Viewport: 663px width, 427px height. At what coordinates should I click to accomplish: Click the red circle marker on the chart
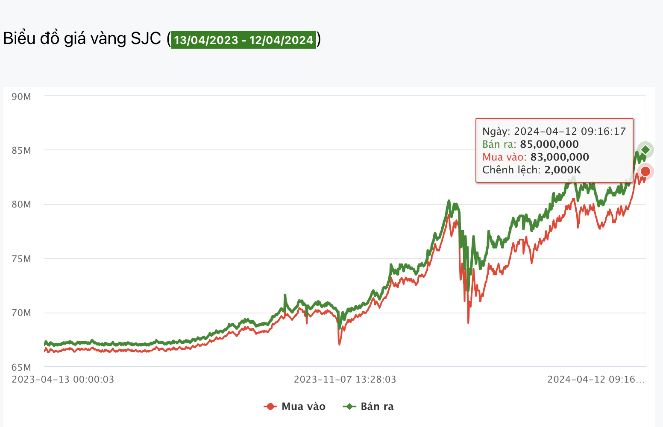point(645,172)
